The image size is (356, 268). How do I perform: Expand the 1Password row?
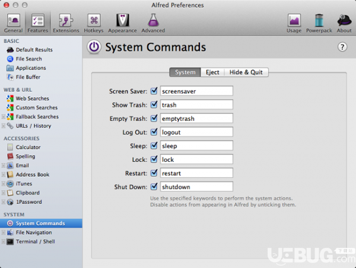[x=3, y=202]
